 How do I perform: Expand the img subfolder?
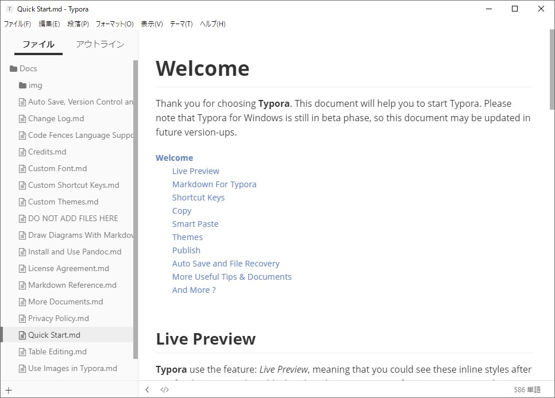[x=36, y=86]
